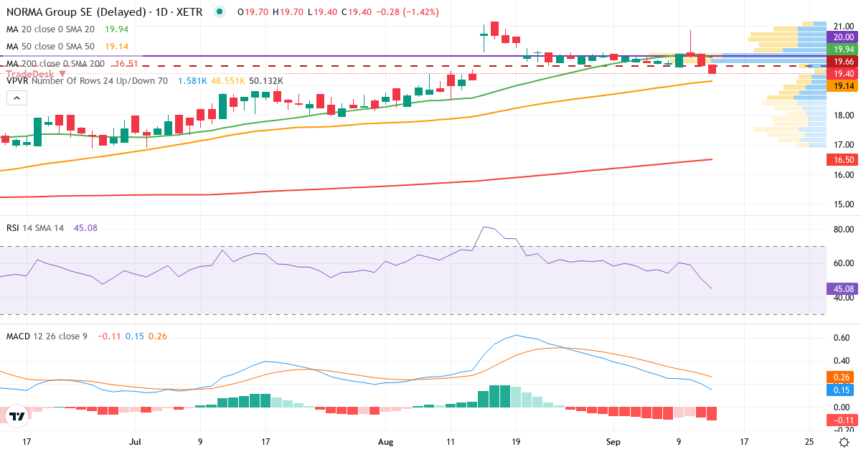
Task: Click the green market status dot
Action: [x=219, y=12]
